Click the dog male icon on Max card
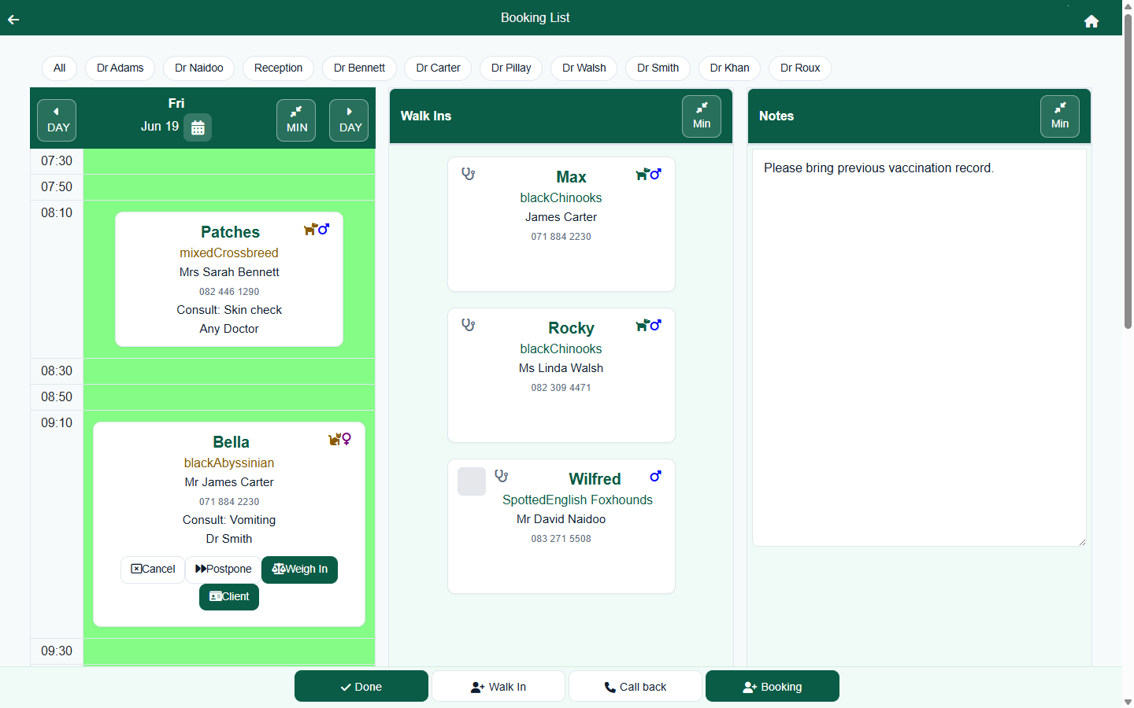Image resolution: width=1134 pixels, height=708 pixels. (x=648, y=174)
